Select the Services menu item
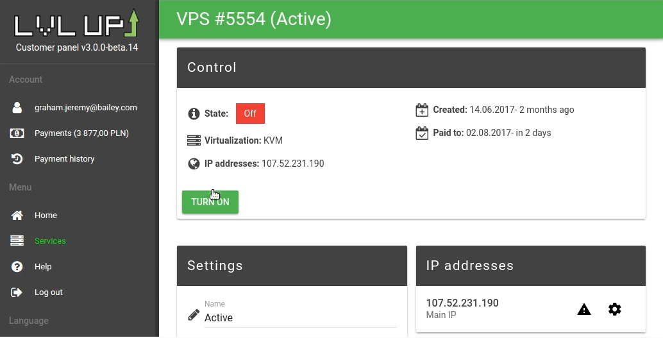663x338 pixels. pyautogui.click(x=50, y=241)
